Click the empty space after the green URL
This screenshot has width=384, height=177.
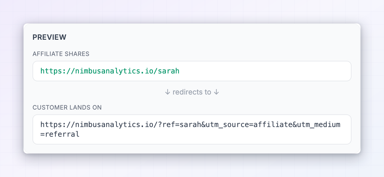click(x=265, y=71)
